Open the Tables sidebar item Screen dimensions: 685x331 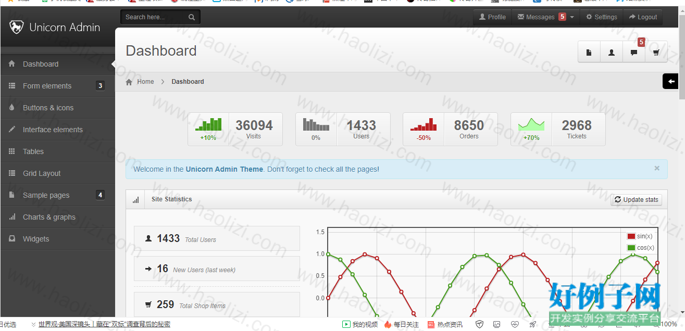pyautogui.click(x=57, y=151)
